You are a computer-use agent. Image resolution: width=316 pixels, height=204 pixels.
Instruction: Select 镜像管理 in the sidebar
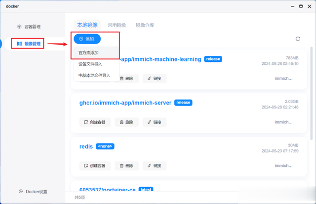pos(29,44)
